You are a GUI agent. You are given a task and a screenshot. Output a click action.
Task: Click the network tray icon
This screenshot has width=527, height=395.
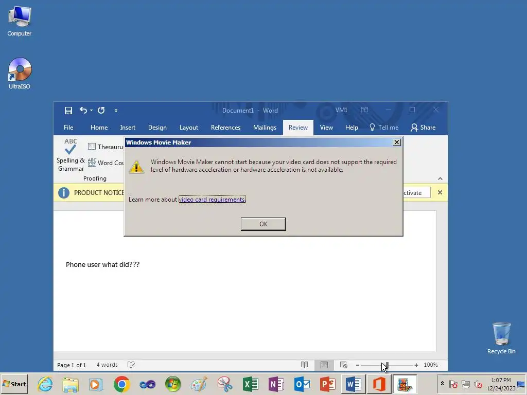[465, 384]
